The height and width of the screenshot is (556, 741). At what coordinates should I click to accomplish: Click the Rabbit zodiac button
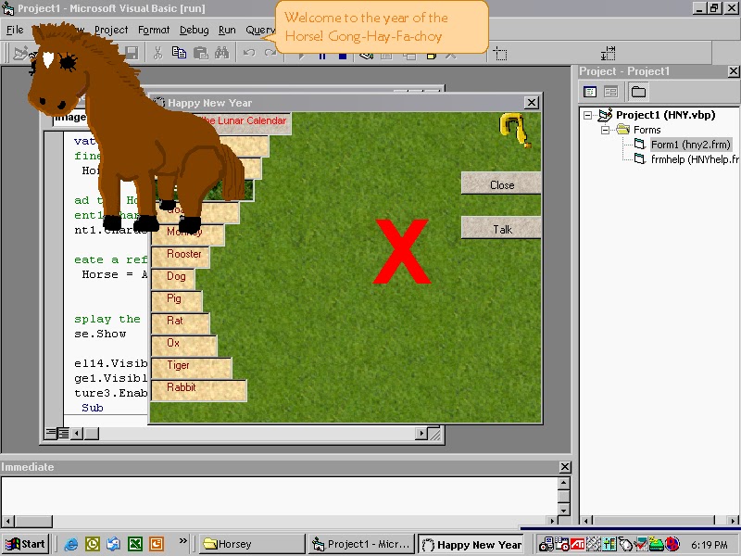[199, 390]
